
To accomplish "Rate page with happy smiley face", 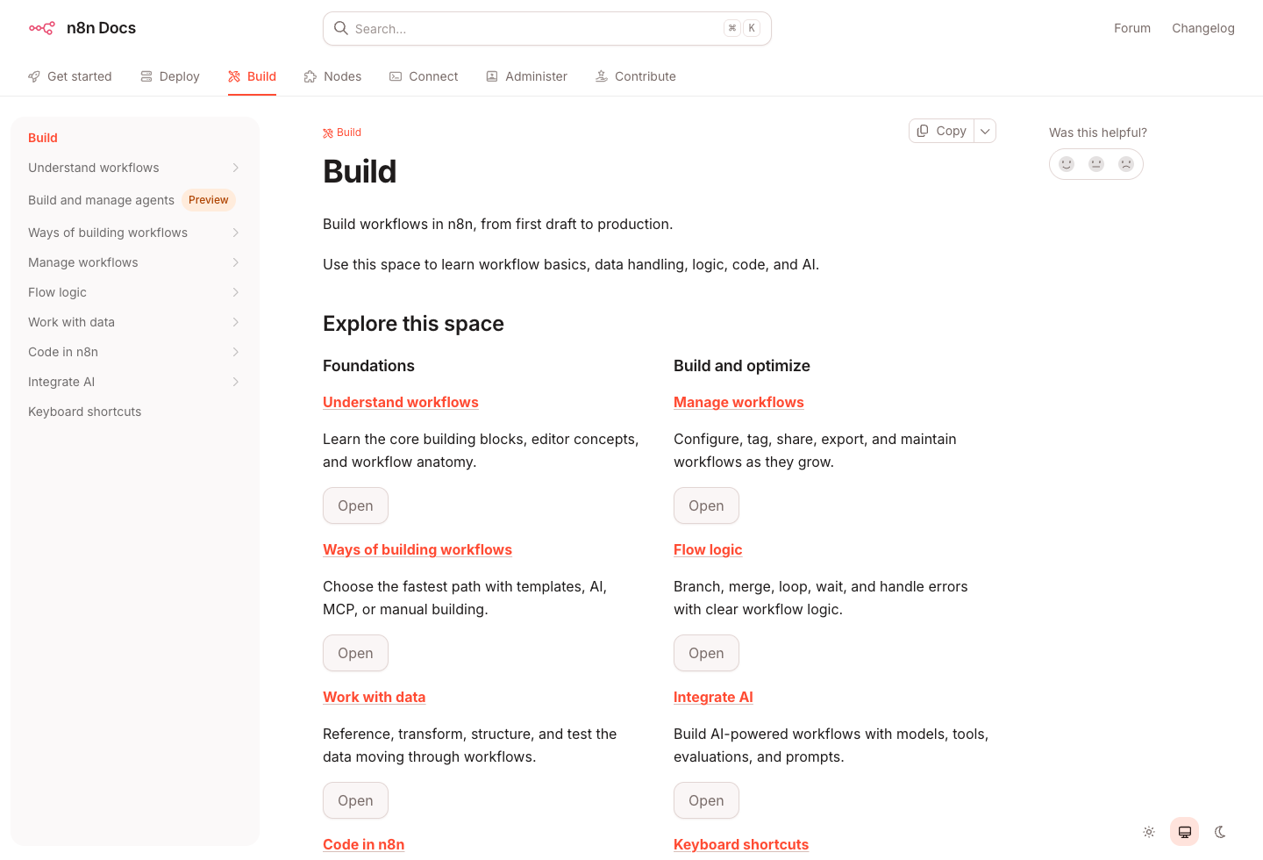I will point(1067,164).
